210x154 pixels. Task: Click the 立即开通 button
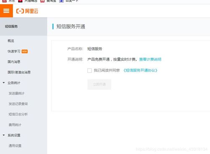coord(99,85)
